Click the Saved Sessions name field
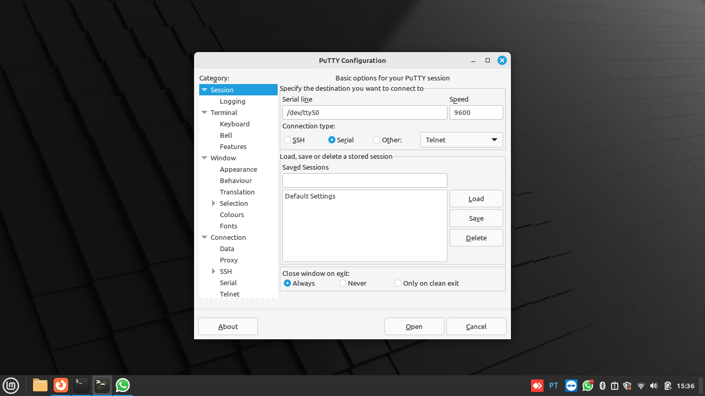705x396 pixels. point(365,180)
